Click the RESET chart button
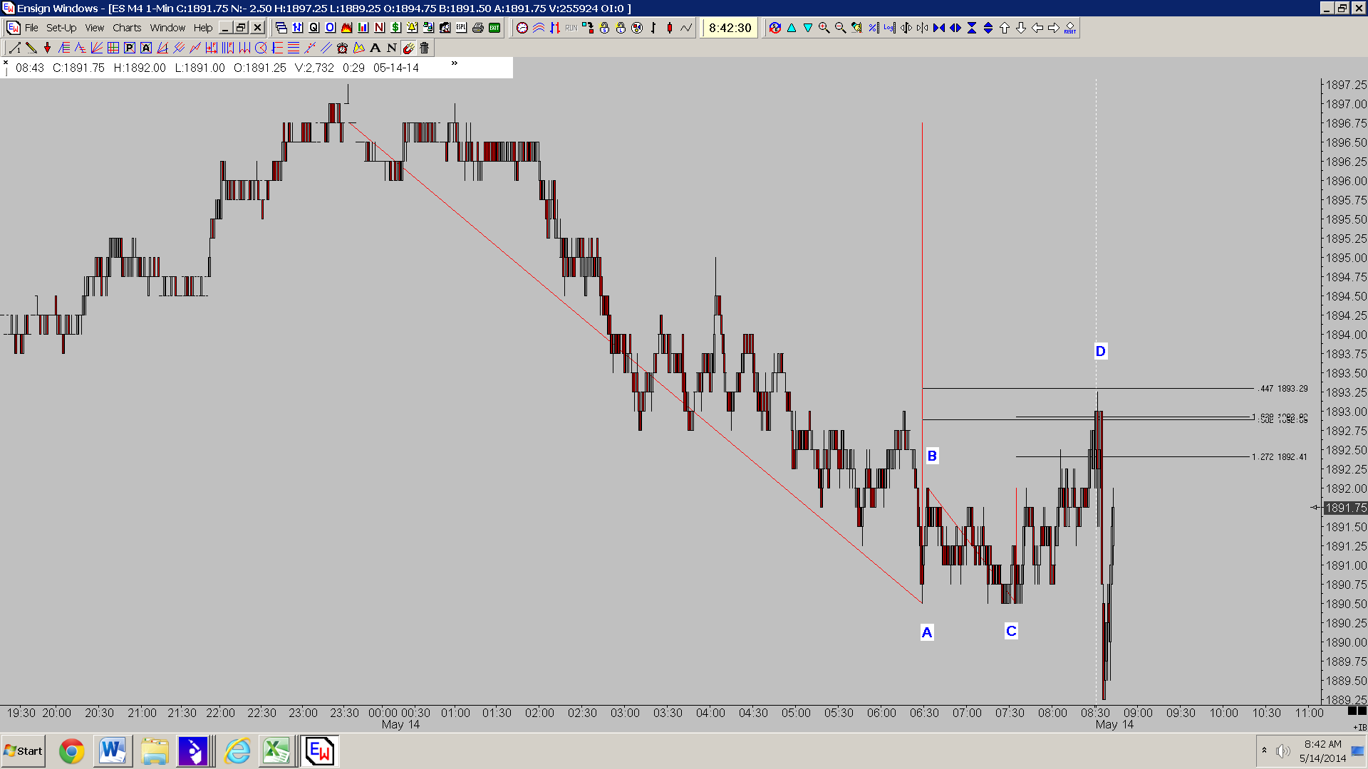Image resolution: width=1368 pixels, height=769 pixels. (x=1069, y=28)
